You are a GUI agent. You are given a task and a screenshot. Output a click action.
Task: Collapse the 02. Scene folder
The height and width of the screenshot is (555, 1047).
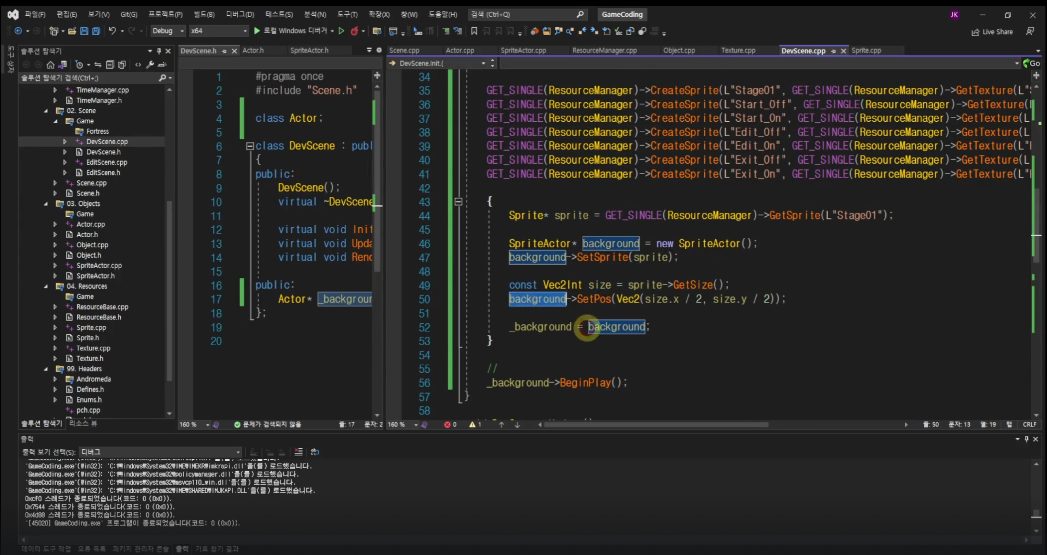point(46,111)
